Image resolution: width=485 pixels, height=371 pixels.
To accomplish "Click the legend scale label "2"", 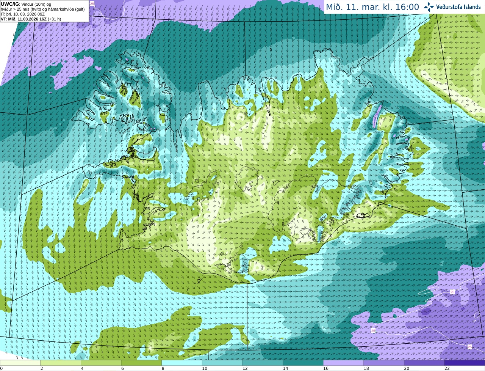I will pyautogui.click(x=42, y=368).
